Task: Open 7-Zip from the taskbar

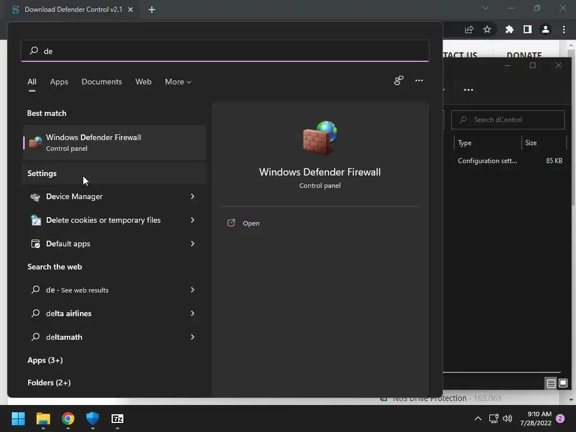Action: tap(118, 418)
